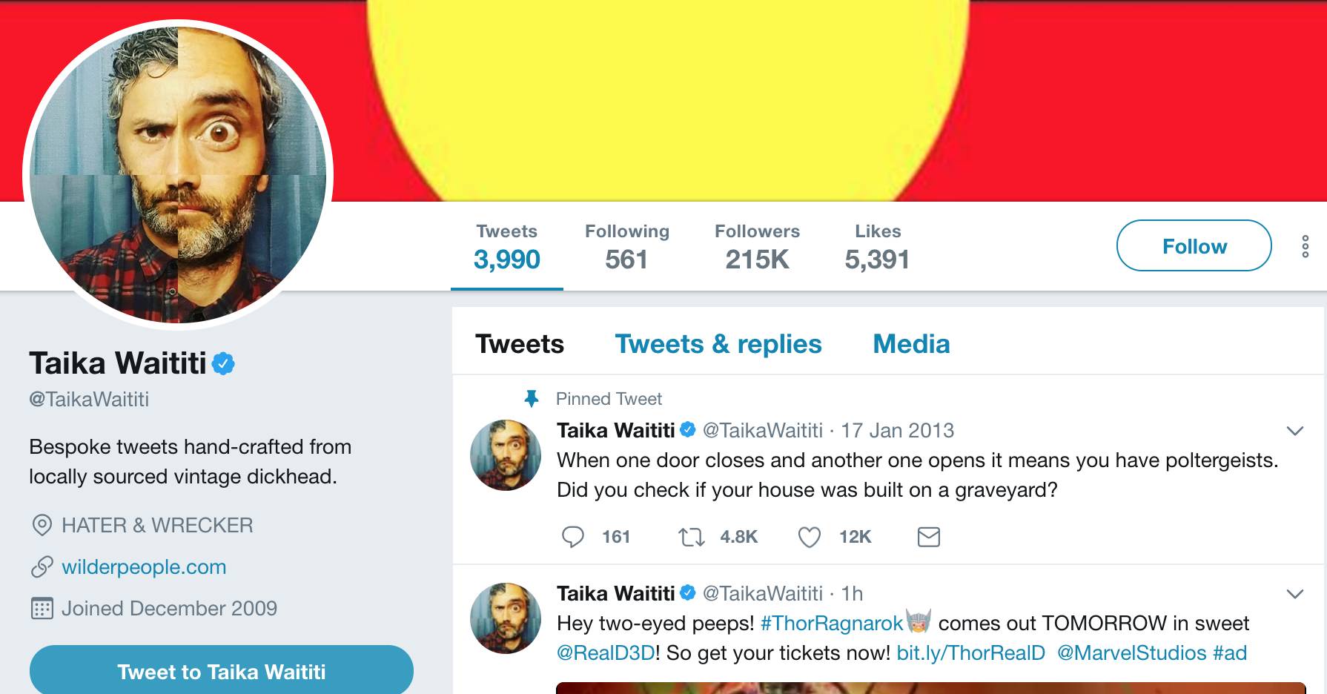This screenshot has width=1327, height=694.
Task: Open the bit.ly/ThorRealD link
Action: pyautogui.click(x=970, y=653)
